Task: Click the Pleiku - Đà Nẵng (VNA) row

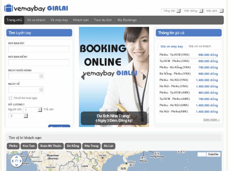Action: click(x=188, y=67)
